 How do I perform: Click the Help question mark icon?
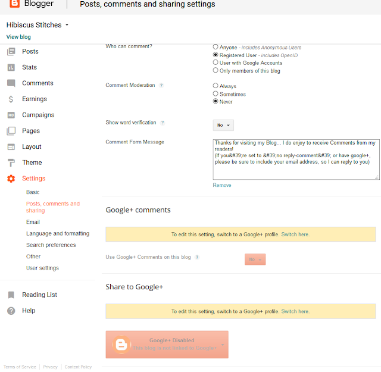pyautogui.click(x=11, y=311)
